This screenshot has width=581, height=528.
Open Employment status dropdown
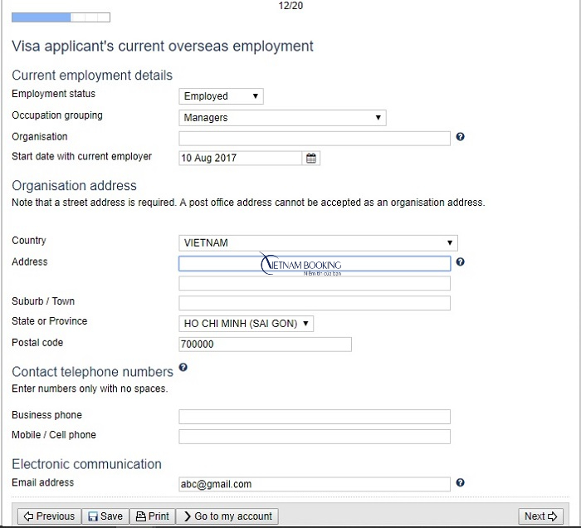click(x=221, y=96)
